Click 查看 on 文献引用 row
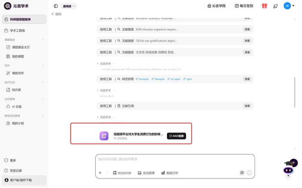 [247, 106]
